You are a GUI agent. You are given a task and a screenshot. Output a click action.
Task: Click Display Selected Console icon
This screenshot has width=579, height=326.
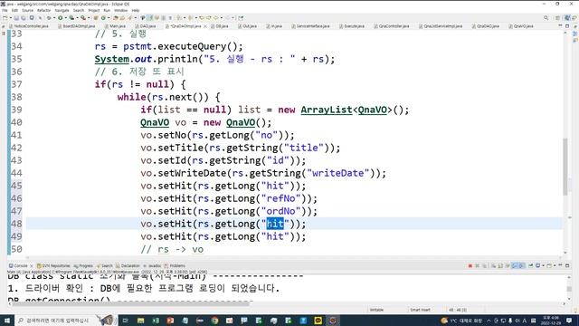point(537,265)
